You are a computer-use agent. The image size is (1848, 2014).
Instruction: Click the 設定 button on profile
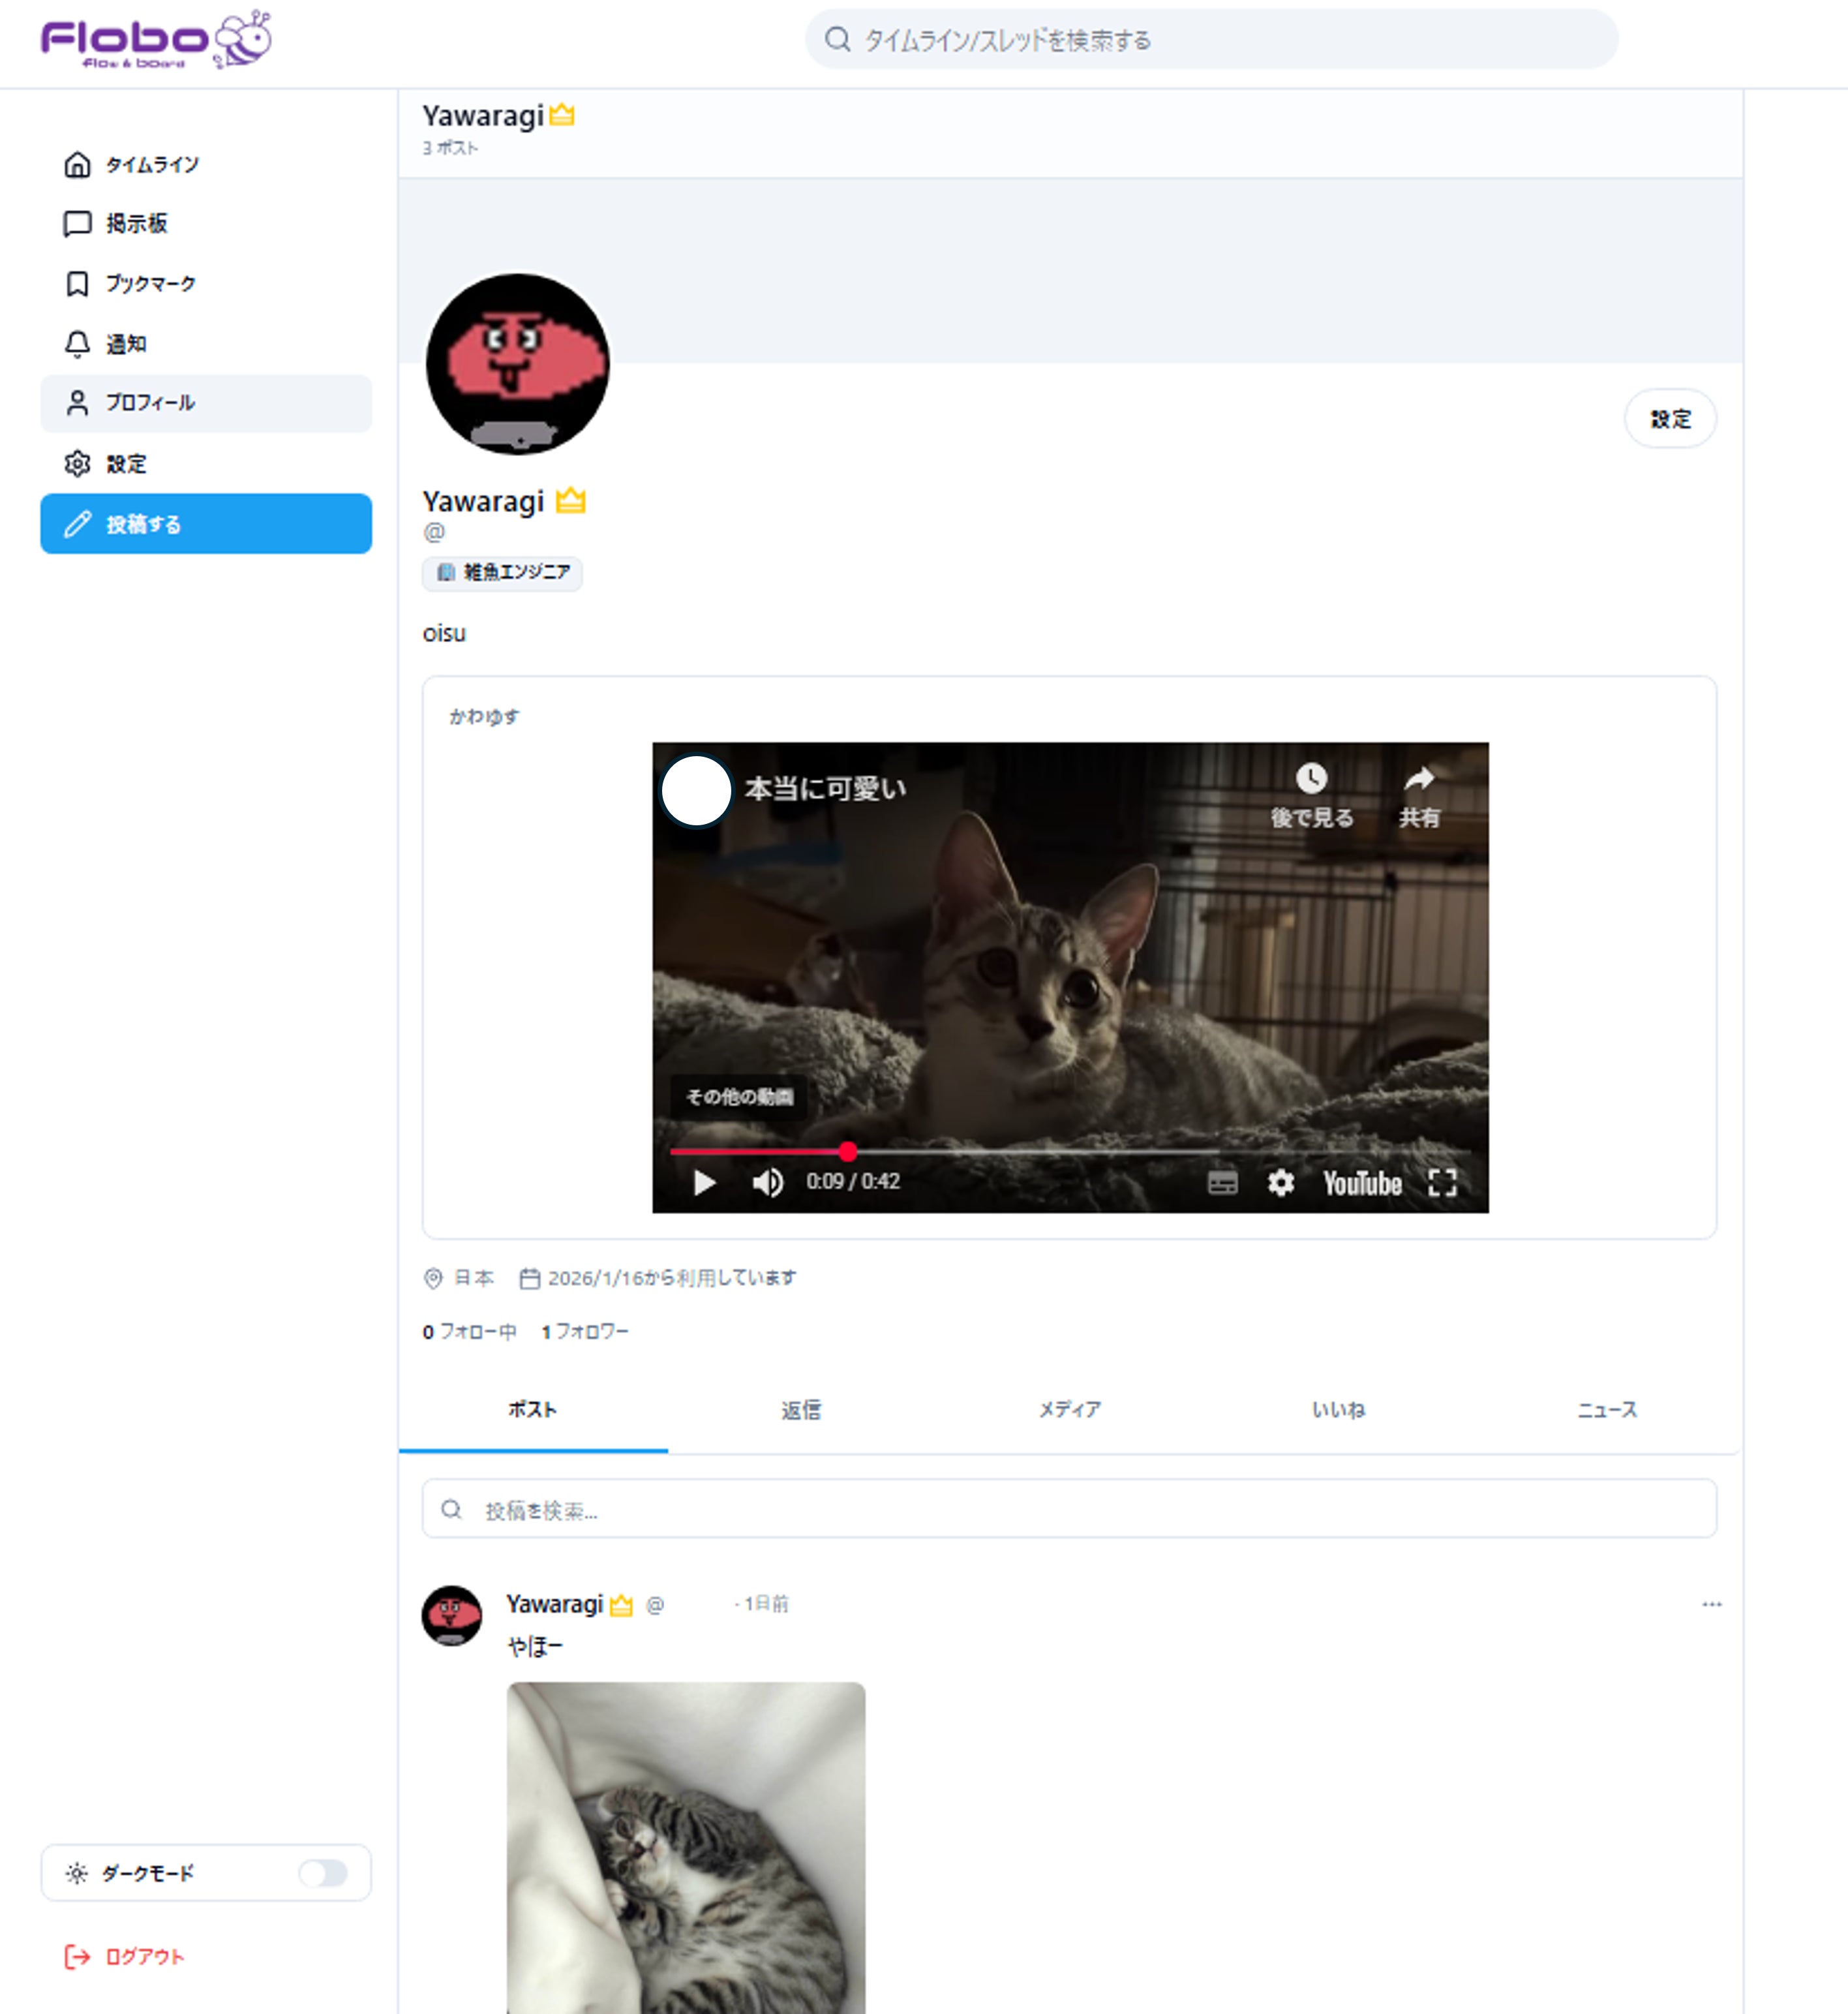click(1669, 419)
